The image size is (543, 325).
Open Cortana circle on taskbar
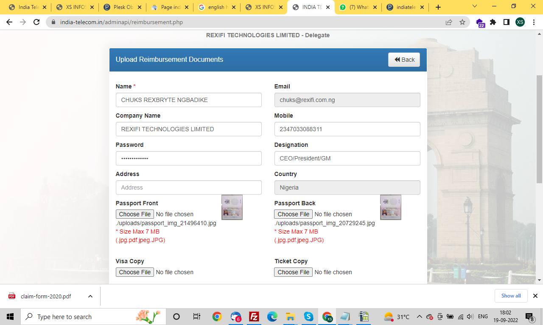point(177,317)
